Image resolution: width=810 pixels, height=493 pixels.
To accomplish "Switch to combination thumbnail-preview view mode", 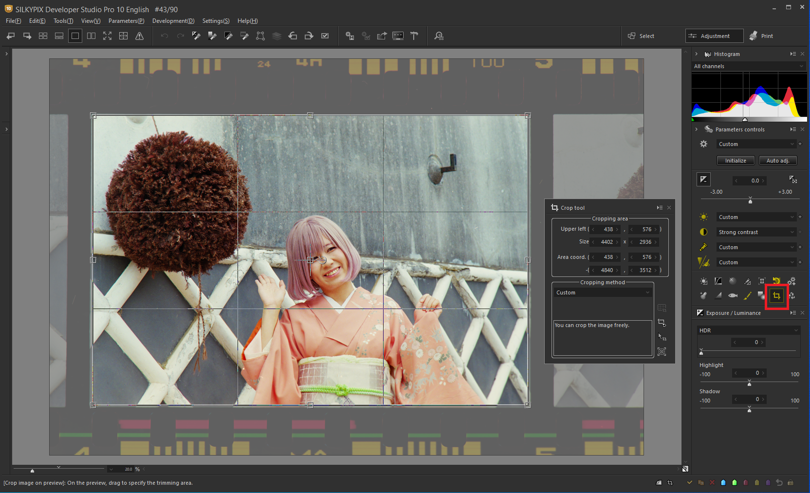I will coord(59,36).
